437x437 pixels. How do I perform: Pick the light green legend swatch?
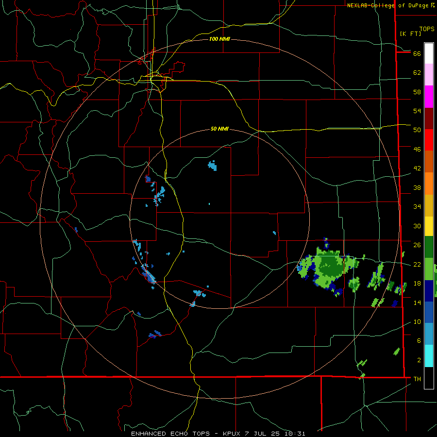point(429,269)
